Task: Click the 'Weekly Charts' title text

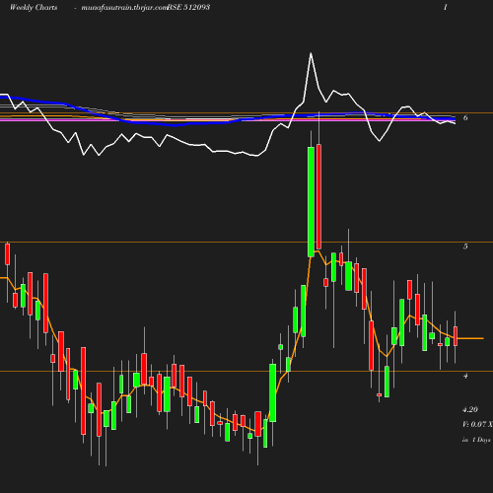Action: coord(34,7)
